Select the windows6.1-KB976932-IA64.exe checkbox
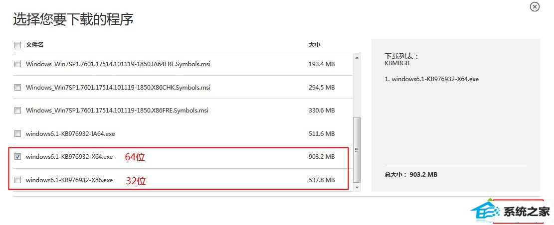Viewport: 554px width, 225px height. (x=17, y=134)
